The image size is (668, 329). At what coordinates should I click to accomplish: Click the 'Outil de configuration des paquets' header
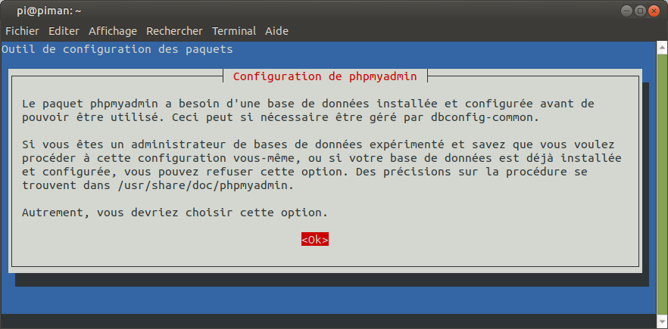tap(117, 49)
